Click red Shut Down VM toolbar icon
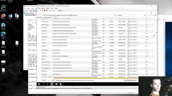The image size is (172, 96). pyautogui.click(x=45, y=11)
